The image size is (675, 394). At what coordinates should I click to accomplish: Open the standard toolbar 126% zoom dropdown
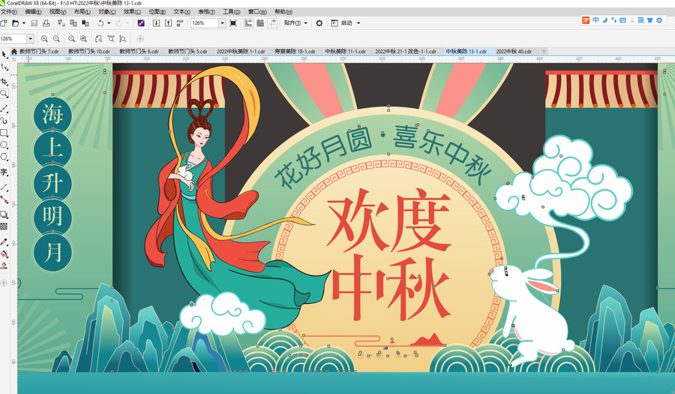[222, 23]
